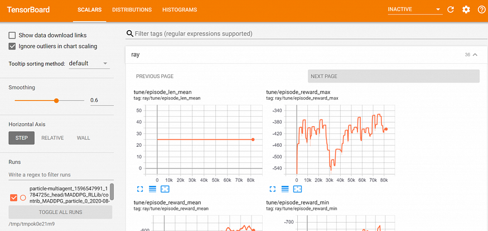Open the INACTIVE dashboards dropdown

pos(415,9)
